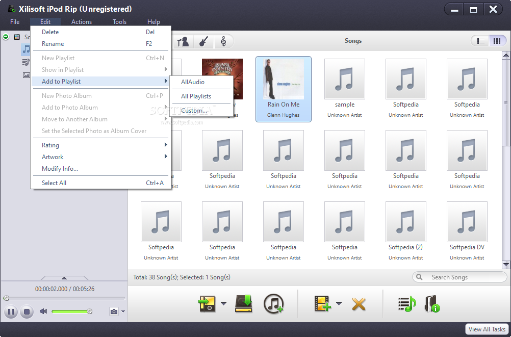Mute the speaker volume icon
The height and width of the screenshot is (337, 511).
[x=43, y=311]
